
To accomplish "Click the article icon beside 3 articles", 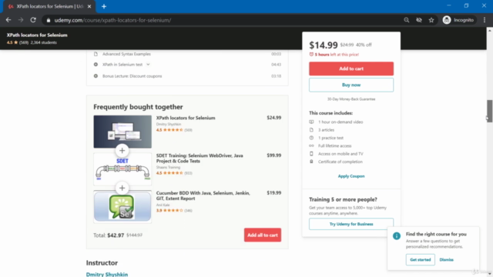I will click(x=311, y=130).
